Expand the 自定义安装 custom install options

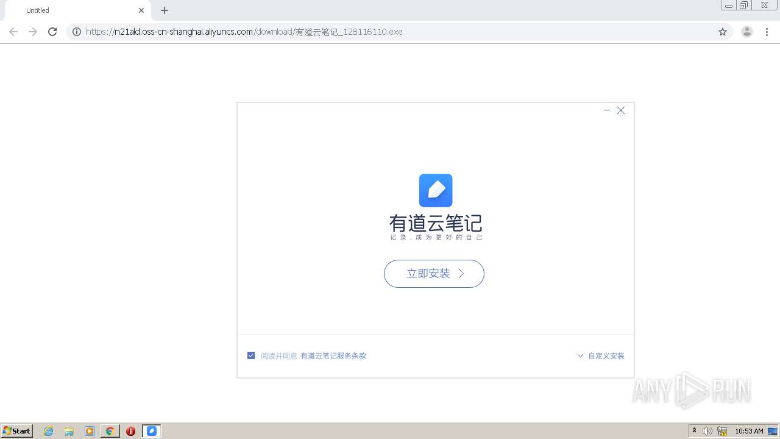(601, 356)
